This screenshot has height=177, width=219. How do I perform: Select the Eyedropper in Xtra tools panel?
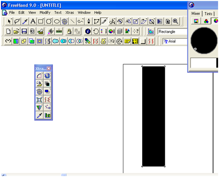click(40, 115)
